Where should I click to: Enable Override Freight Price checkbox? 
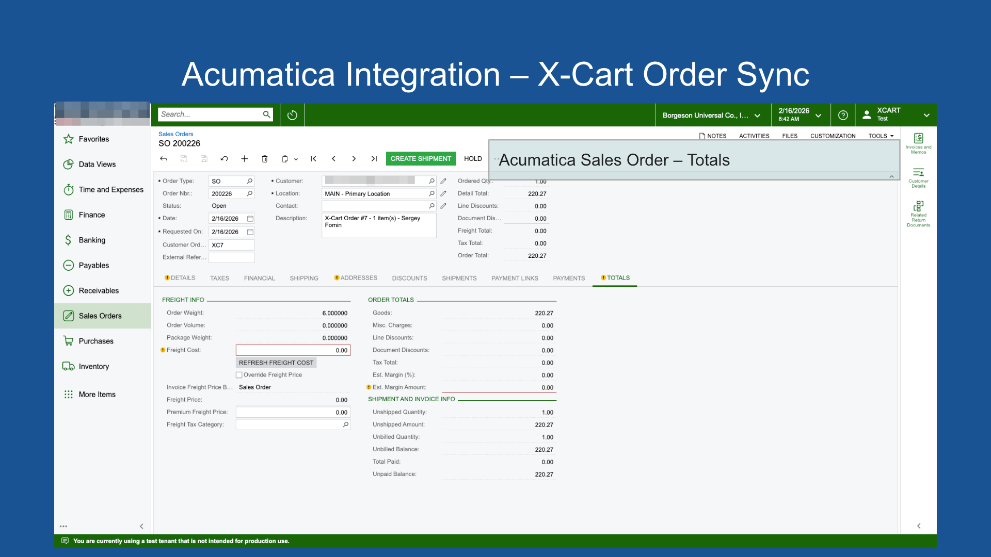tap(239, 375)
